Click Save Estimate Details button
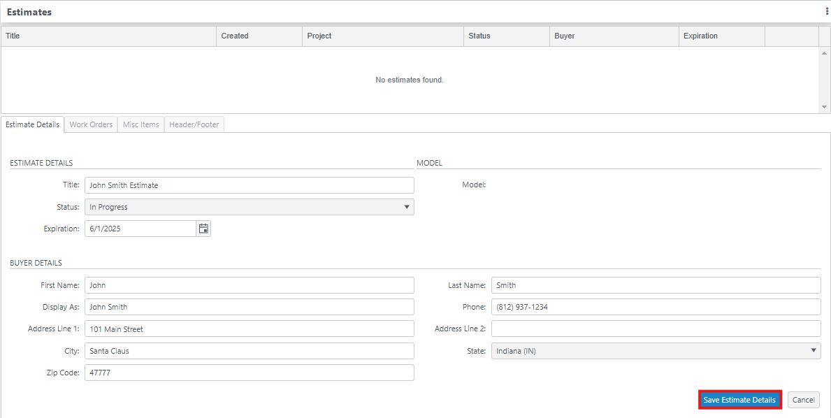 click(x=740, y=400)
